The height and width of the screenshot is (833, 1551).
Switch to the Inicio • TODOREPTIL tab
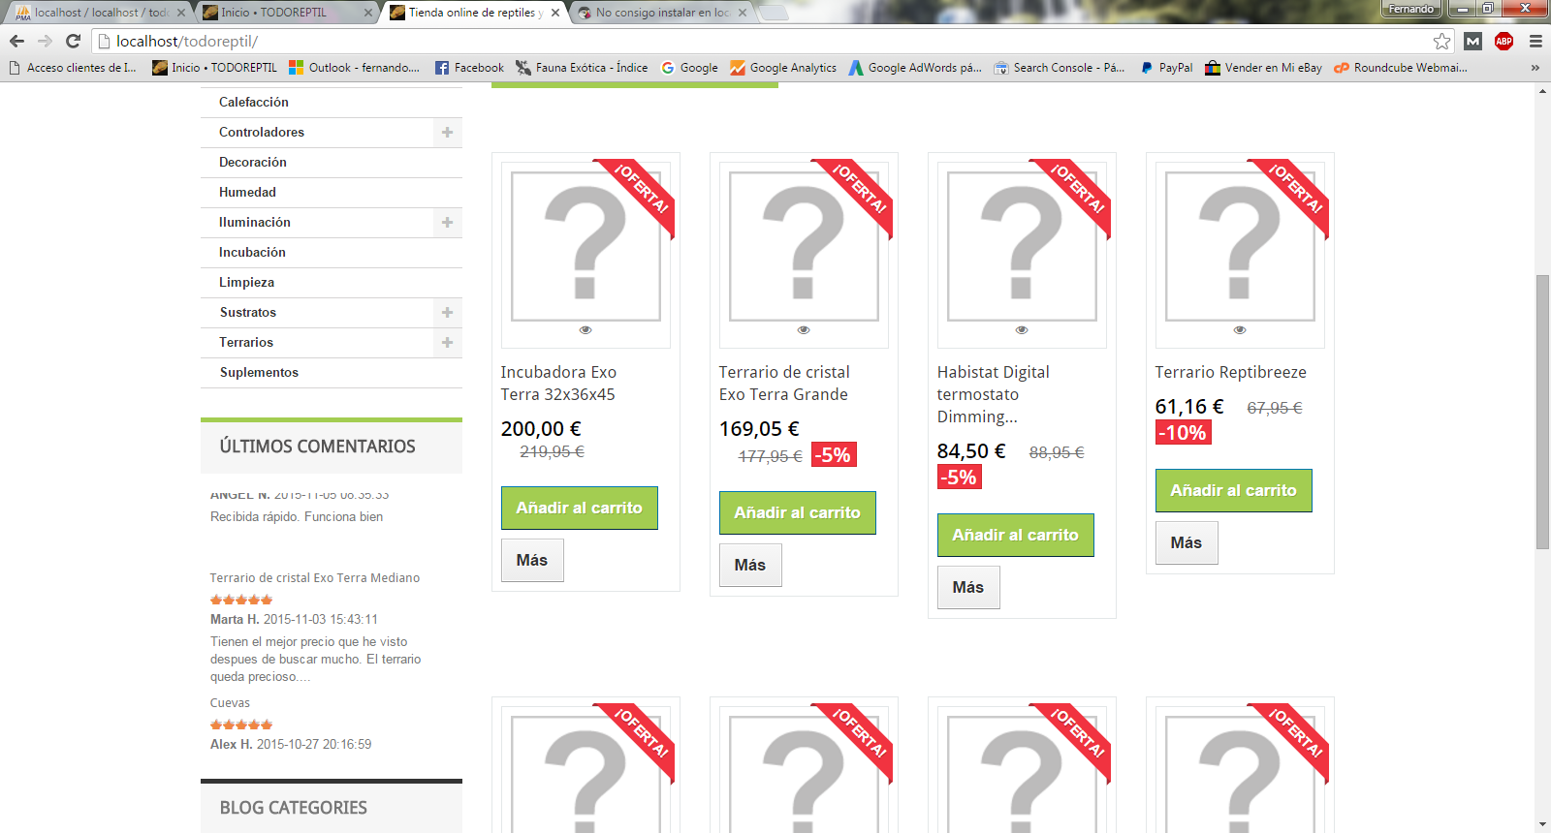pos(287,13)
